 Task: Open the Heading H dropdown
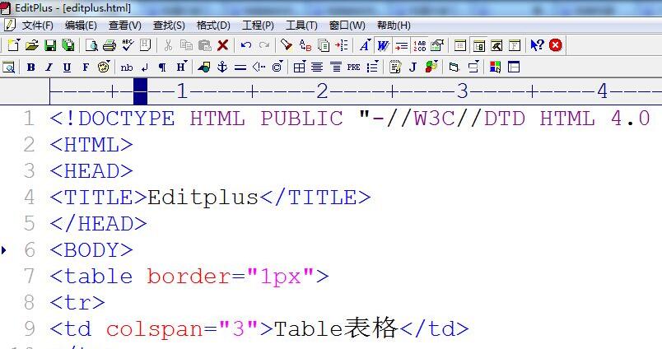pyautogui.click(x=181, y=67)
